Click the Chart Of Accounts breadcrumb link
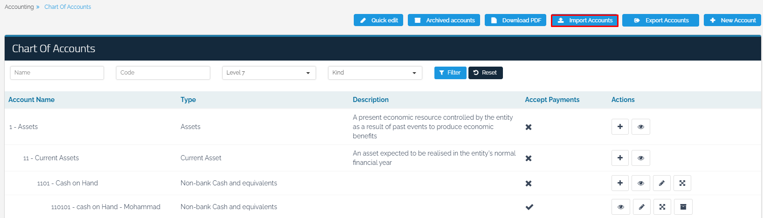This screenshot has width=763, height=218. [68, 7]
